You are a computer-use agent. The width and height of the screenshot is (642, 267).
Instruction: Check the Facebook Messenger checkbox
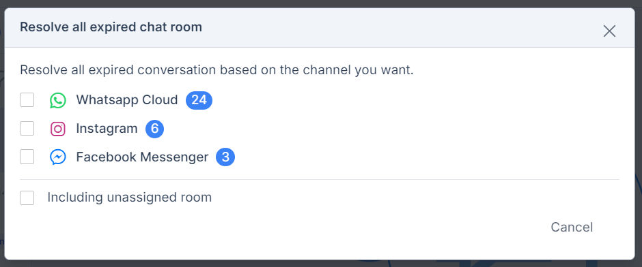27,157
